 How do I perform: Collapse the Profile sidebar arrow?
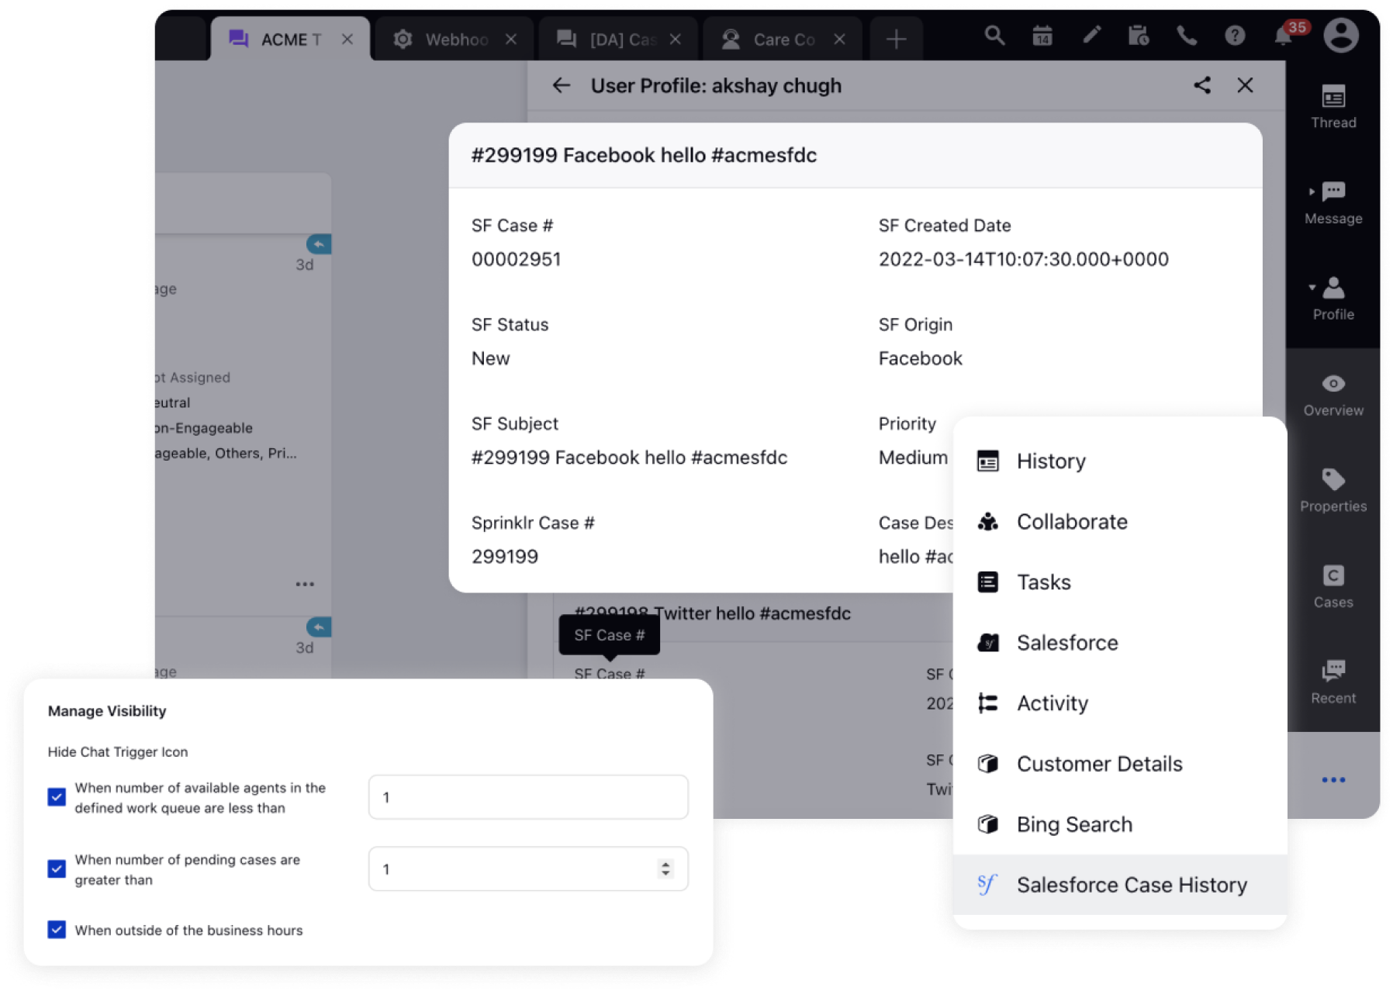(1312, 288)
